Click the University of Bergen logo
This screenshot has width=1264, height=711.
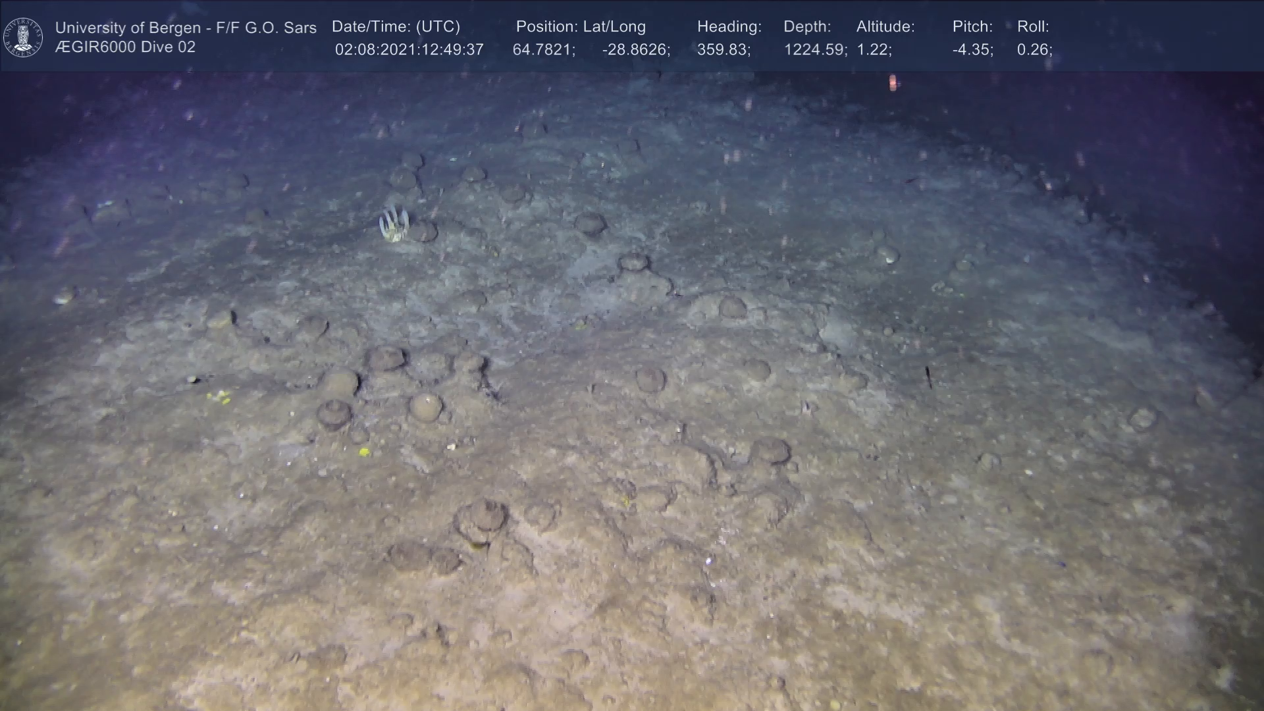coord(23,37)
